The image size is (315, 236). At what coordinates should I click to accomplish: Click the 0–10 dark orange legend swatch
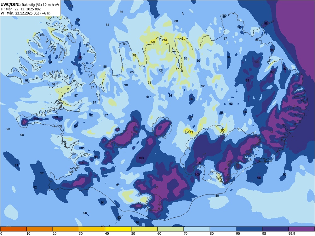13,229
